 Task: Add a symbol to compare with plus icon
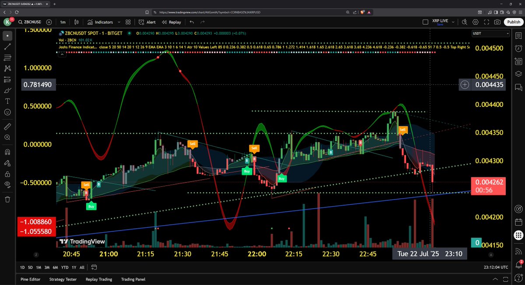tap(49, 22)
